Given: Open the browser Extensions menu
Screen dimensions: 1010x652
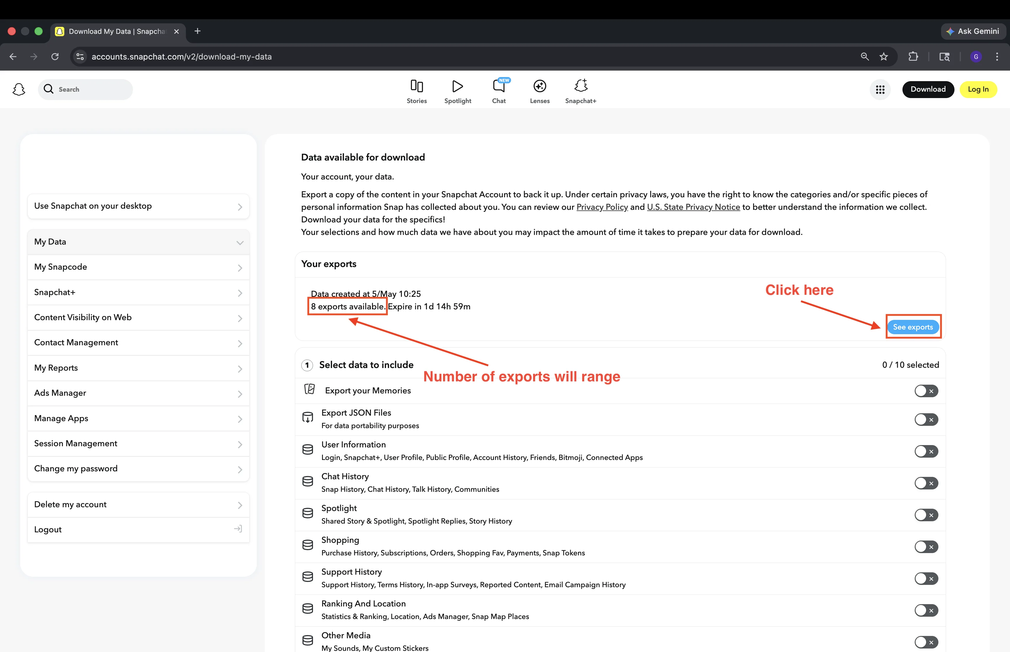Looking at the screenshot, I should tap(913, 57).
